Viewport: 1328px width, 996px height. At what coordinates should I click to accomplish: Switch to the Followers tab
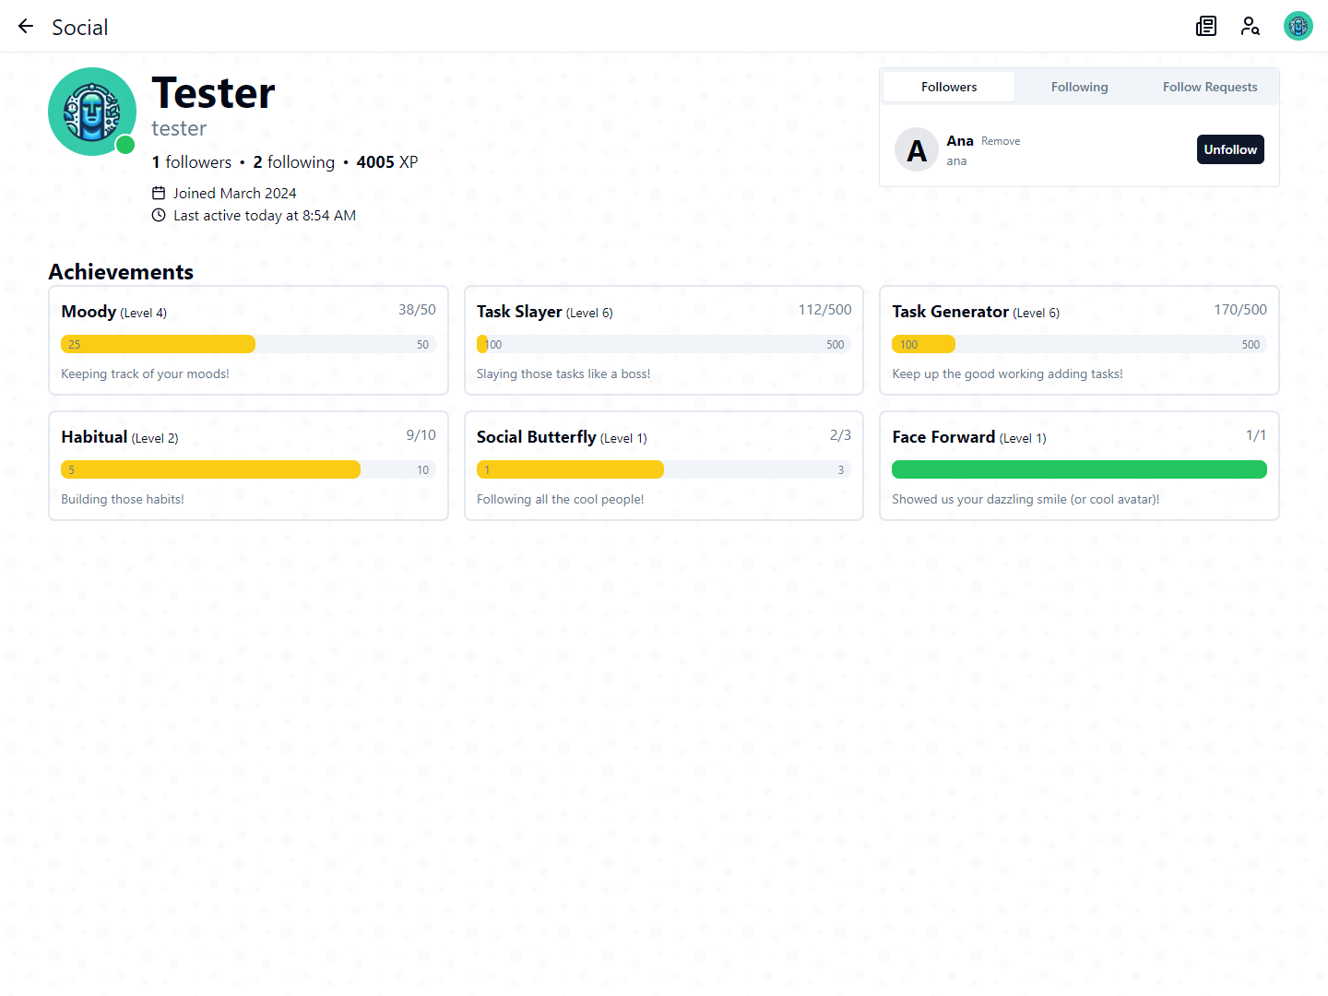coord(948,88)
